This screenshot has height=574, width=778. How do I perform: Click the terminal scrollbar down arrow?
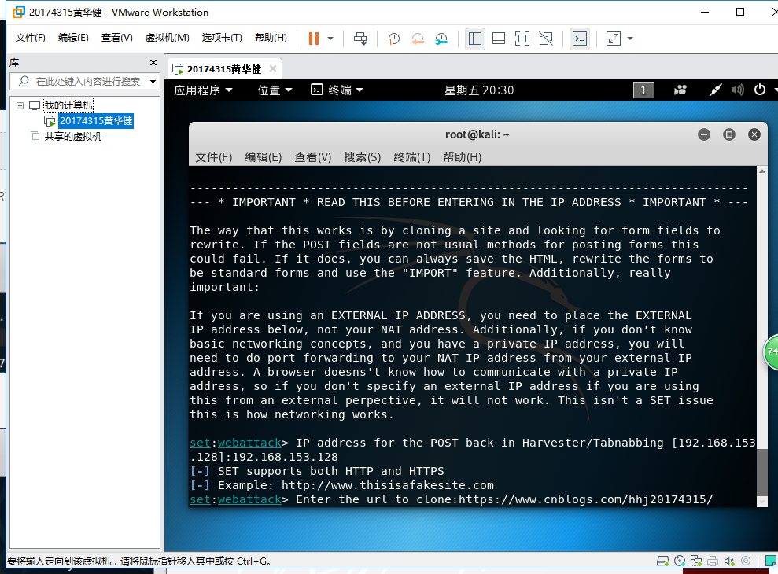pyautogui.click(x=762, y=502)
